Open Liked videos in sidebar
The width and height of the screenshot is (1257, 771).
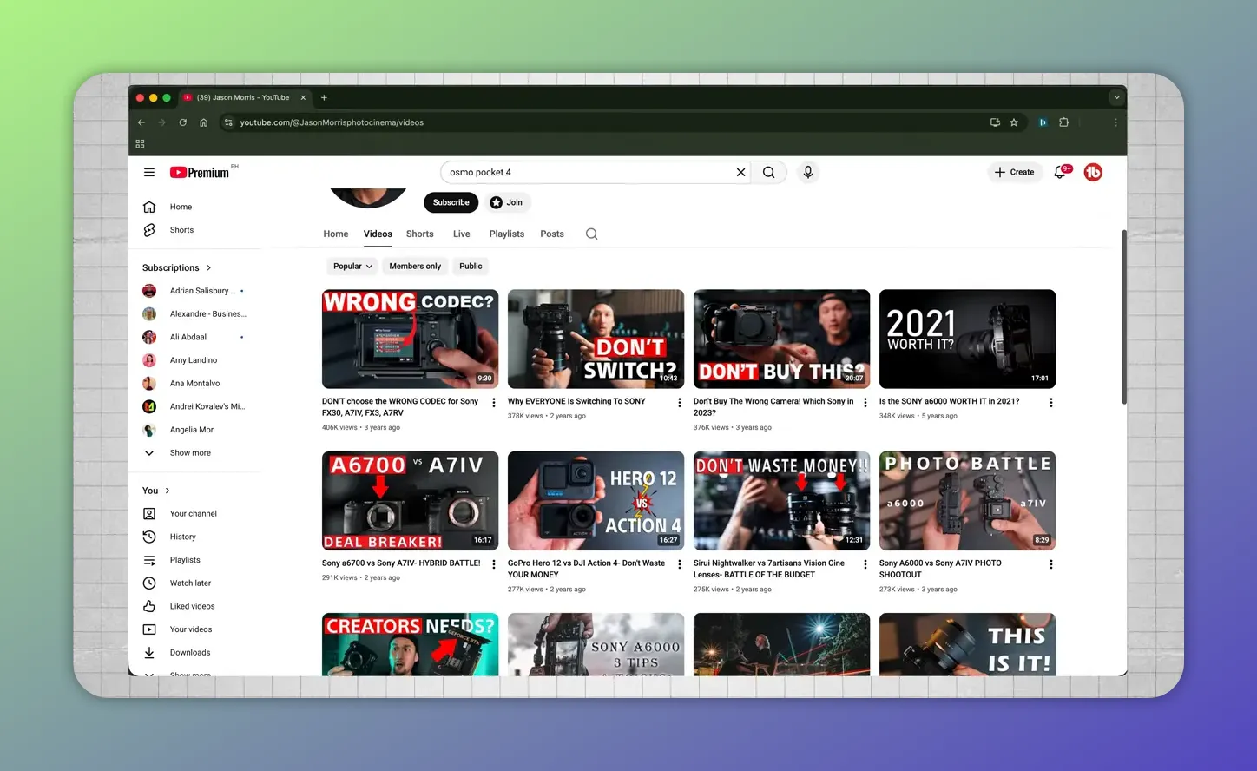194,606
